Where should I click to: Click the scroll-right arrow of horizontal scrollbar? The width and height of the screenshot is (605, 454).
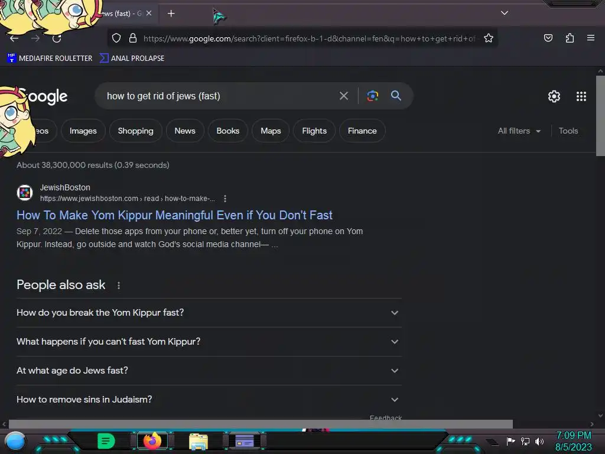(592, 424)
